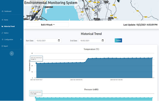Viewport: 159px width, 101px height.
Task: Click the 2021:02:10 04:30:16 x-axis label
Action: [x=76, y=80]
